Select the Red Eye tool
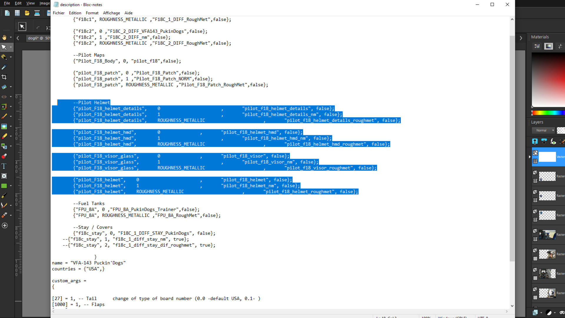The height and width of the screenshot is (318, 565). (4, 97)
